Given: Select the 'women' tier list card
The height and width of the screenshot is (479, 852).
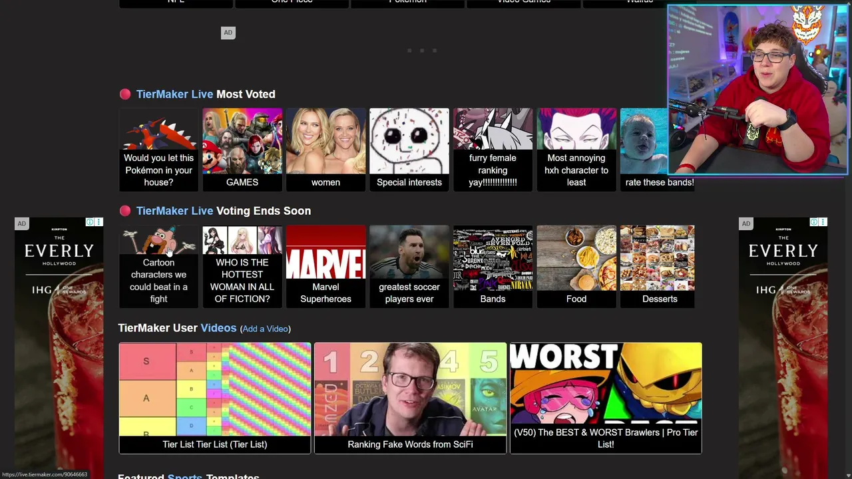Looking at the screenshot, I should pos(325,150).
